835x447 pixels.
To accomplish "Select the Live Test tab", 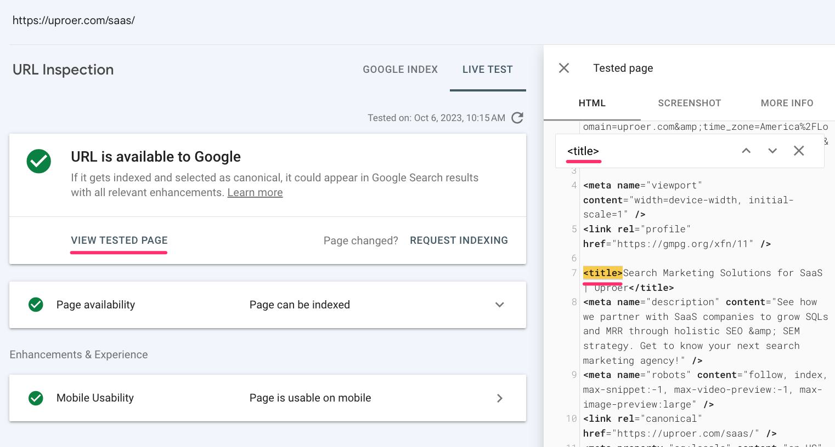I will tap(487, 70).
